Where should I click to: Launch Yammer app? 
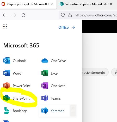coord(53,111)
